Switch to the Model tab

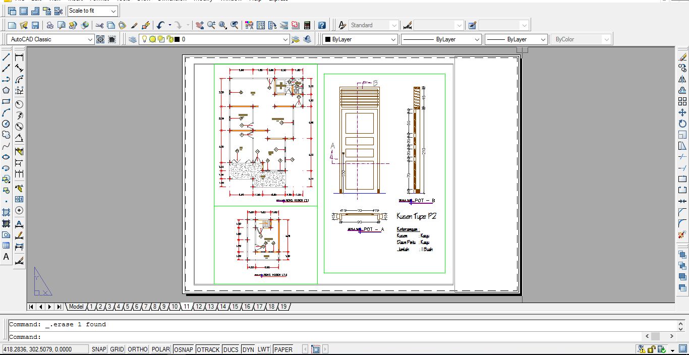[76, 307]
